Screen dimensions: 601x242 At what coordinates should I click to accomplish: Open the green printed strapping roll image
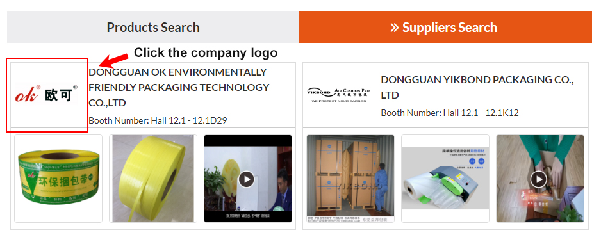tap(58, 179)
